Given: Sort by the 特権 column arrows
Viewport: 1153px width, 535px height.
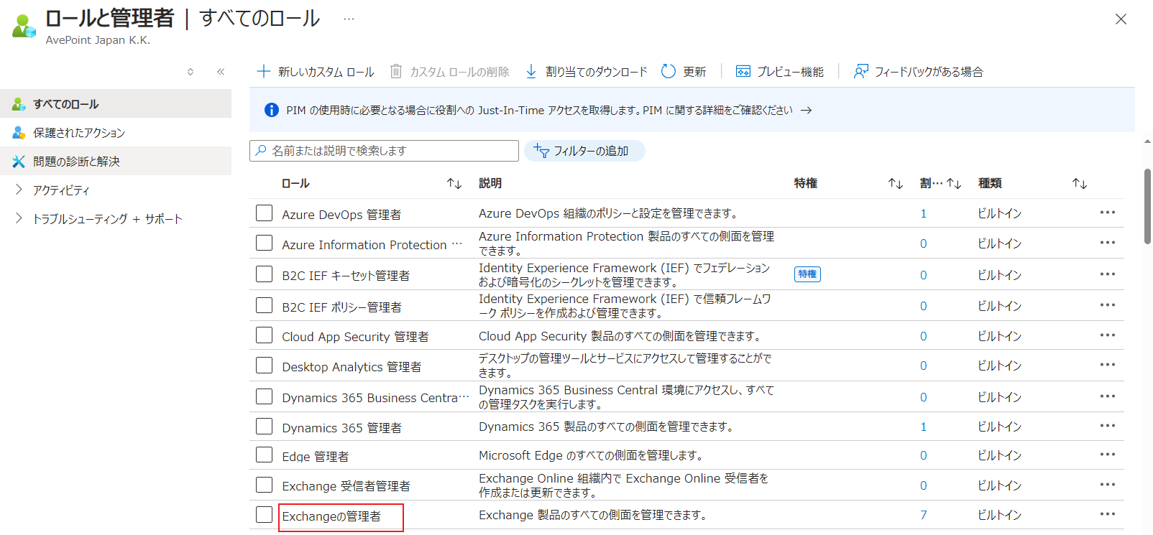Looking at the screenshot, I should click(x=896, y=184).
